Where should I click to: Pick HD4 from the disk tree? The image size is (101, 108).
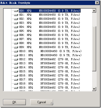point(49,27)
